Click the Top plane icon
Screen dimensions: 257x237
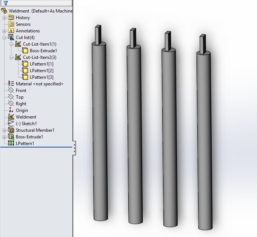pos(11,97)
